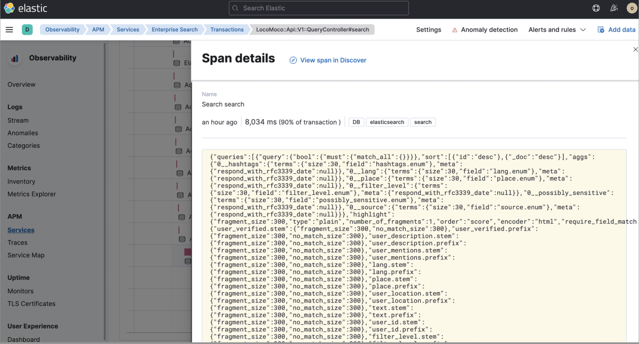Image resolution: width=639 pixels, height=344 pixels.
Task: Click the Elastic logo
Action: pyautogui.click(x=26, y=8)
